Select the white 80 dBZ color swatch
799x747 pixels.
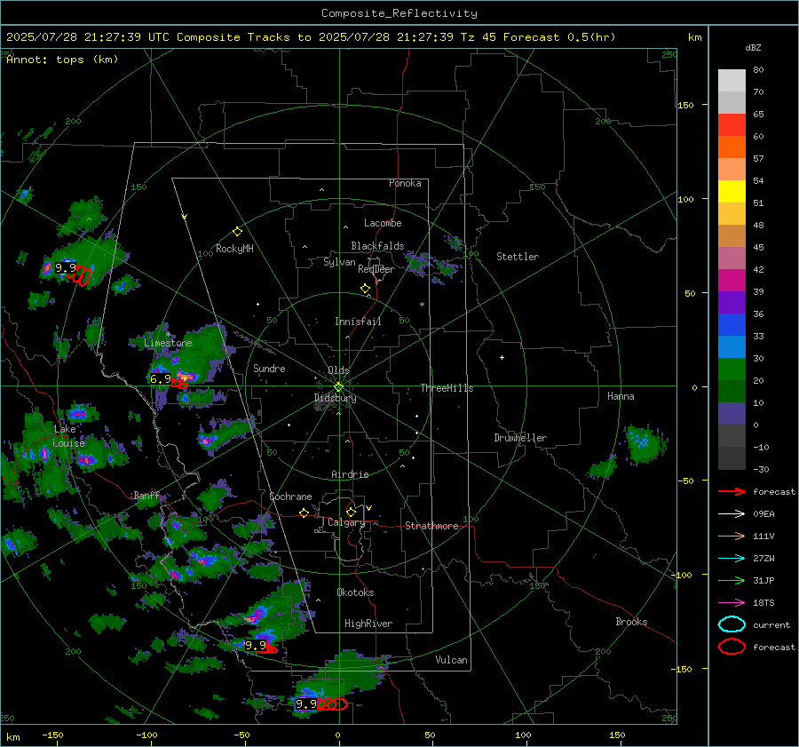coord(732,81)
